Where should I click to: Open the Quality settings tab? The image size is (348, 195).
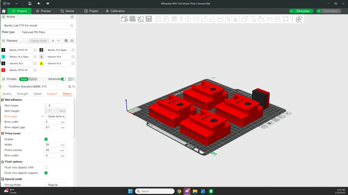click(x=7, y=94)
